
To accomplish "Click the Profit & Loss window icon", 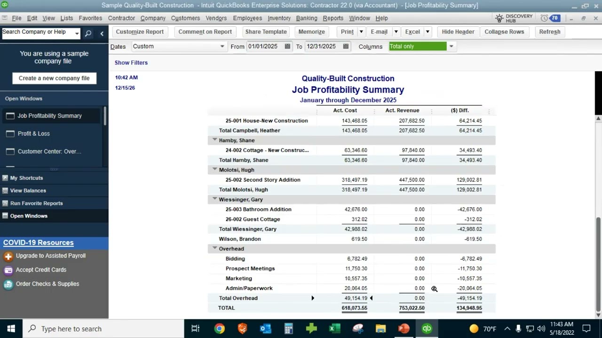I will coord(10,134).
